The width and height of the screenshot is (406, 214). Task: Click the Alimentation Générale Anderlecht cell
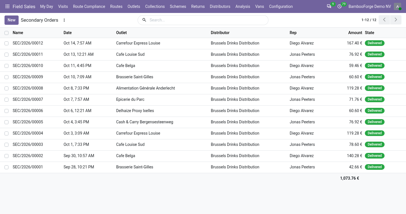click(145, 88)
